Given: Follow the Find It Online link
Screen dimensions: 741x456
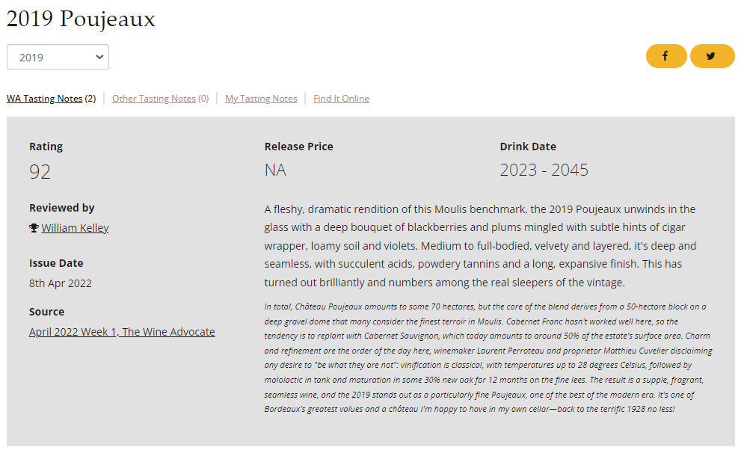Looking at the screenshot, I should pyautogui.click(x=341, y=99).
